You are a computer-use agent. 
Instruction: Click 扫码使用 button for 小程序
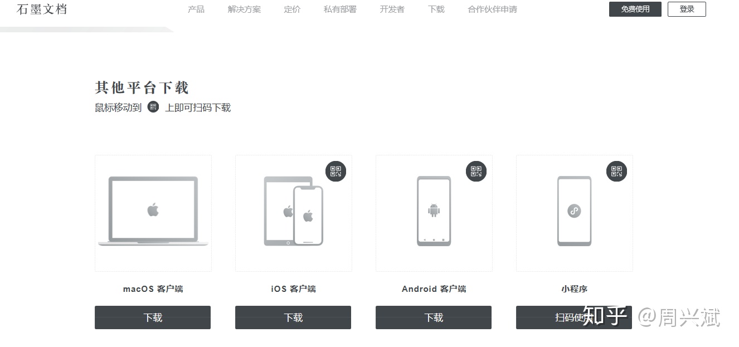point(574,317)
